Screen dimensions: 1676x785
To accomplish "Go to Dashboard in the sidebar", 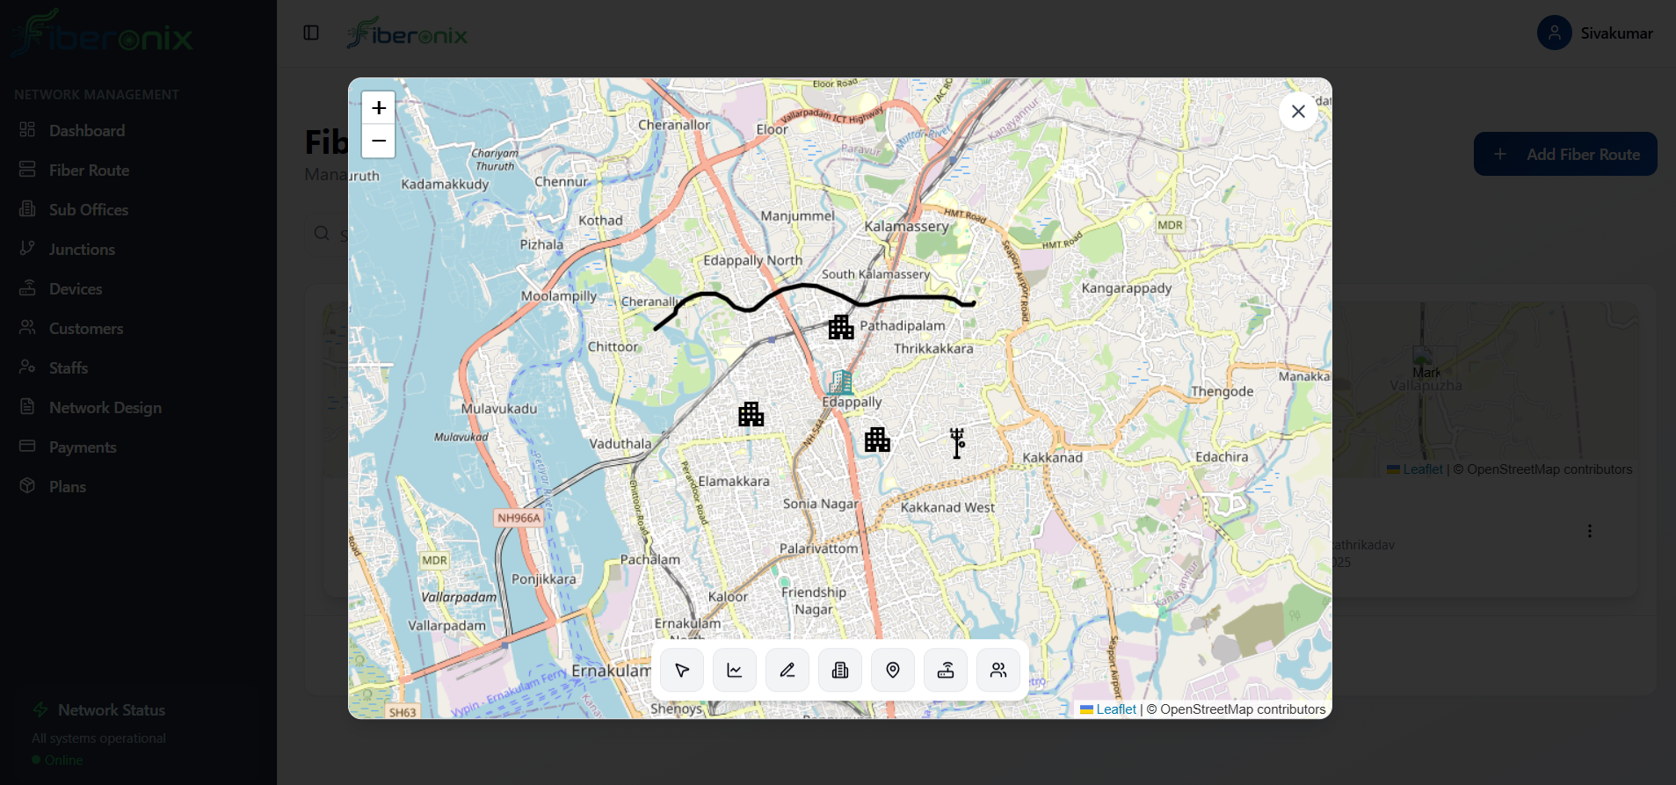I will [x=86, y=131].
